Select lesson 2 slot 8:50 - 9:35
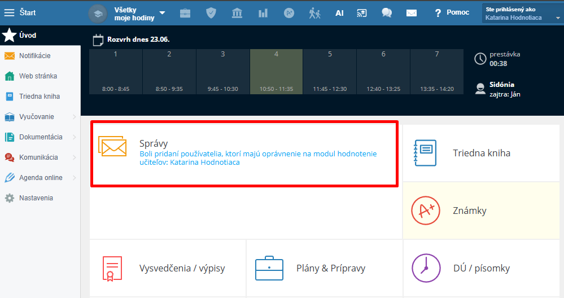Viewport: 564px width, 298px height. click(x=169, y=72)
